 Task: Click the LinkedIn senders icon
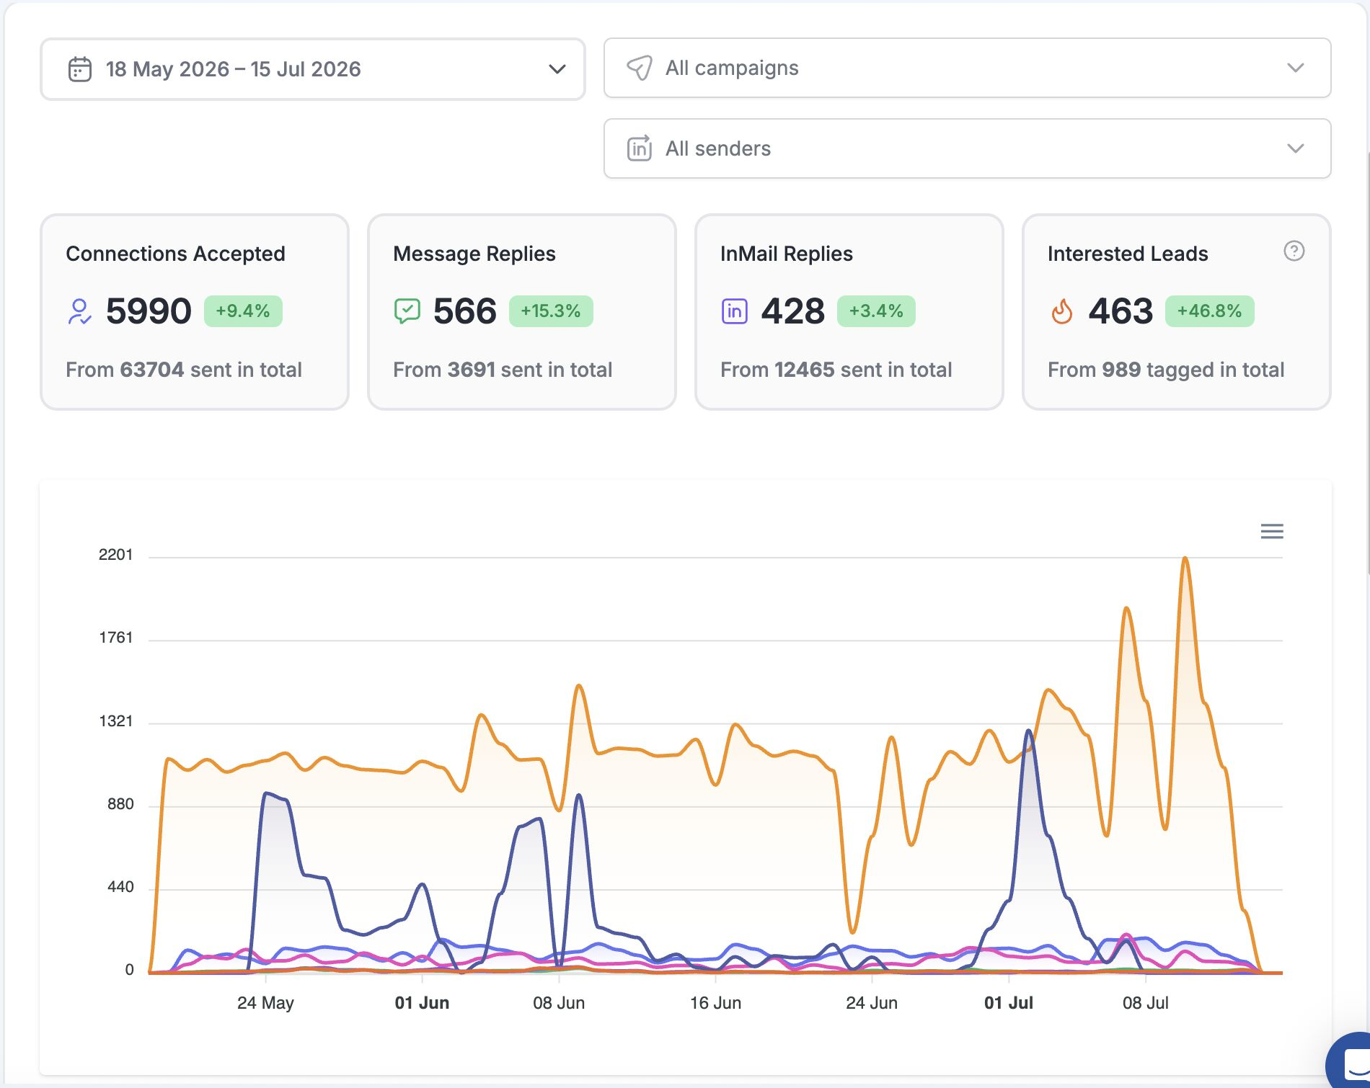[x=639, y=148]
